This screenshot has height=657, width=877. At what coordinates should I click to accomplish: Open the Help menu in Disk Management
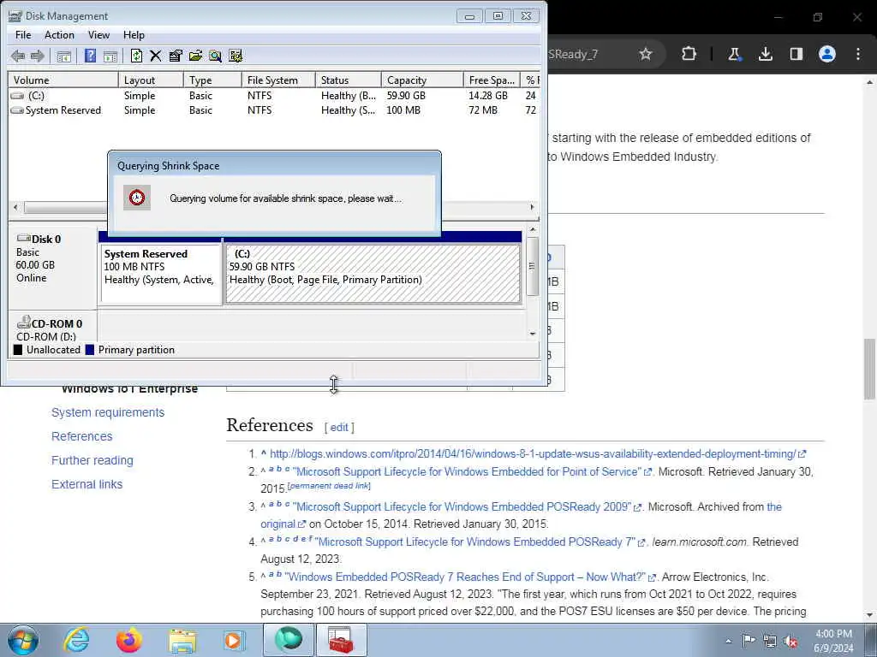[134, 34]
